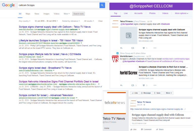Expand Twitter's More options dropdown
This screenshot has width=194, height=131.
(x=181, y=13)
